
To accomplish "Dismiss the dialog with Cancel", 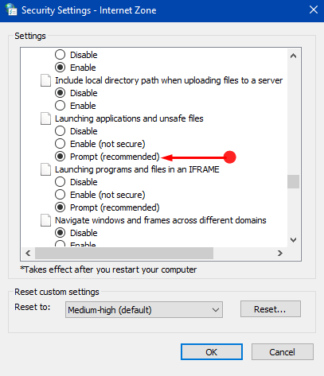I will tap(283, 352).
